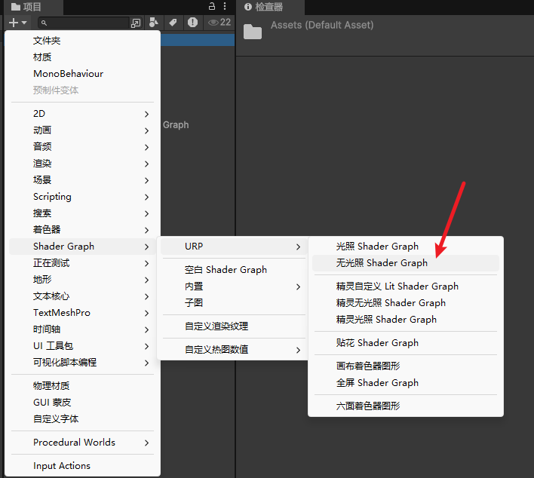Open the dropdown arrow beside the plus button
This screenshot has width=534, height=478.
[x=24, y=23]
